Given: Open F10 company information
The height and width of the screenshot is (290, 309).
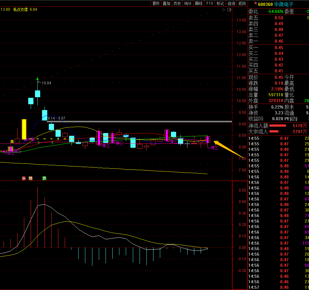Looking at the screenshot, I should 210,3.
